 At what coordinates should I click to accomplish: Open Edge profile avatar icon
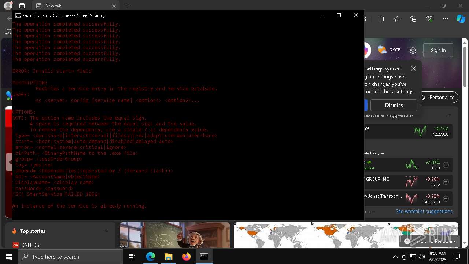point(8,6)
